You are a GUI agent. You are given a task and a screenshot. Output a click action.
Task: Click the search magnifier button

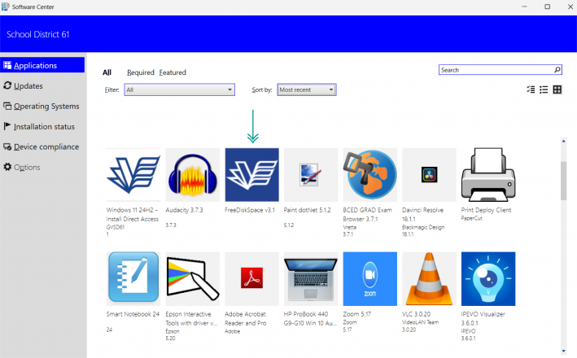coord(557,70)
